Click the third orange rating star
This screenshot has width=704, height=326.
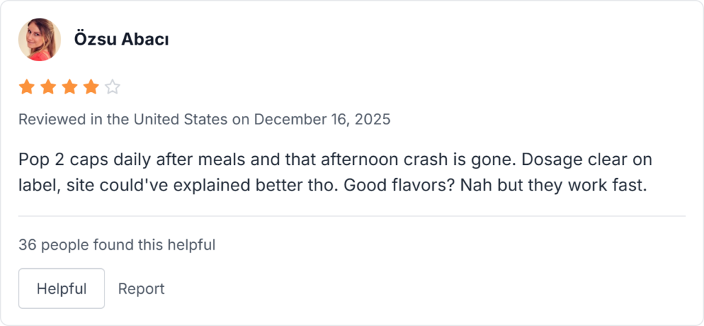tap(69, 87)
